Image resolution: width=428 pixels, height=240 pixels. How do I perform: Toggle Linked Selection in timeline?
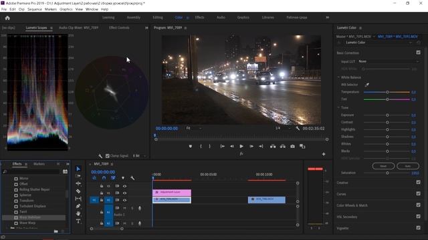pos(113,178)
